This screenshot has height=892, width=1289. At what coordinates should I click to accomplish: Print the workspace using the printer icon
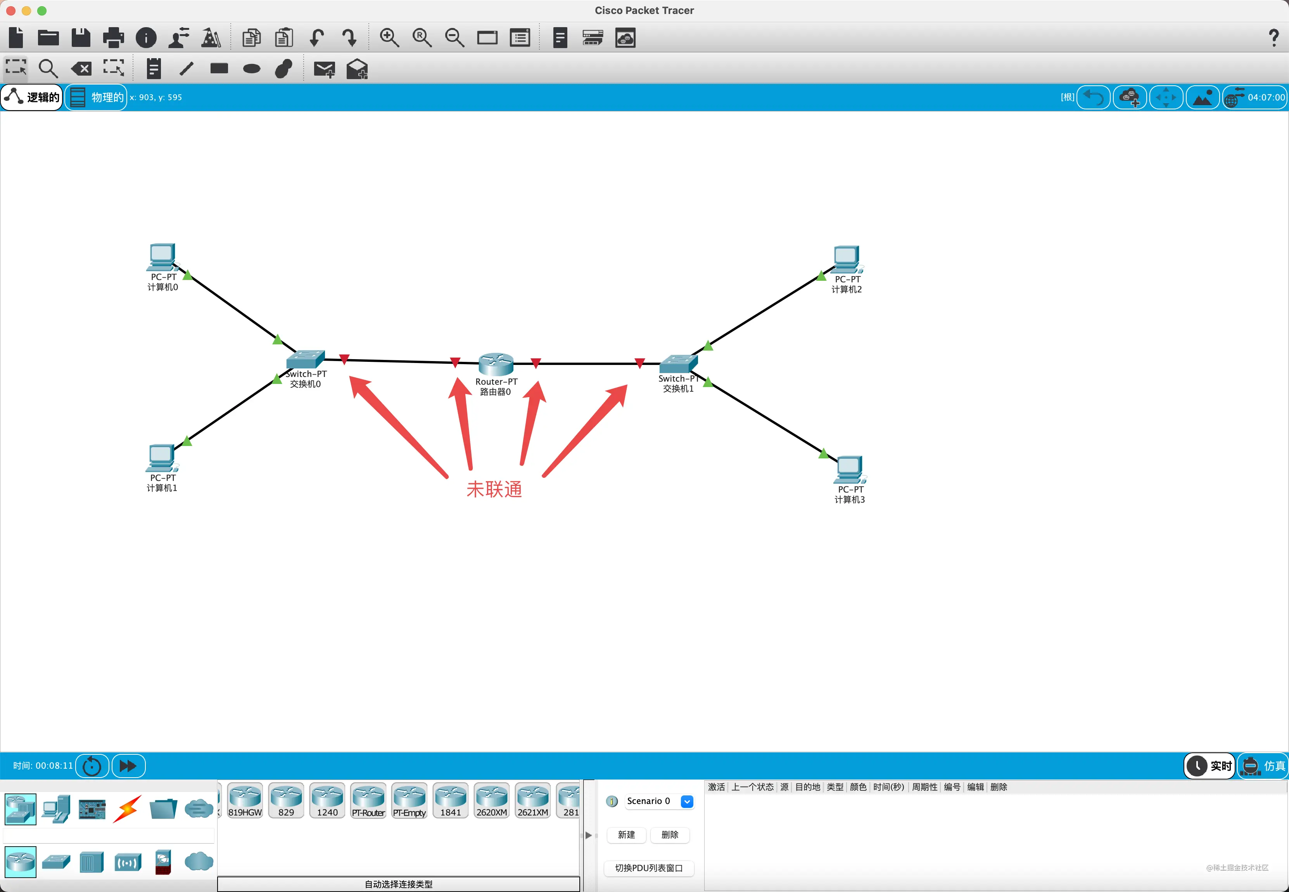pyautogui.click(x=113, y=38)
